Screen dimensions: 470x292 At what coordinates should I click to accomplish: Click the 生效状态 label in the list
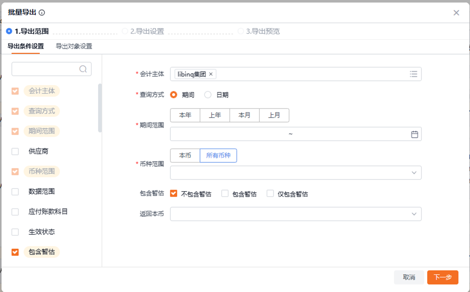[x=42, y=232]
